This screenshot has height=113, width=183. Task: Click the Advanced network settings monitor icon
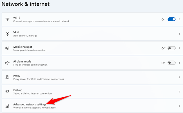[7, 106]
